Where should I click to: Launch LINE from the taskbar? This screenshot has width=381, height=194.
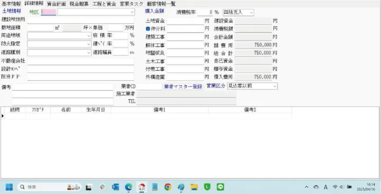coord(220,187)
